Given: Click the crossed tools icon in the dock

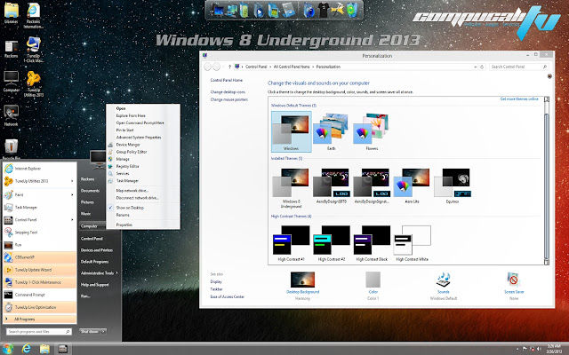Looking at the screenshot, I should 338,10.
